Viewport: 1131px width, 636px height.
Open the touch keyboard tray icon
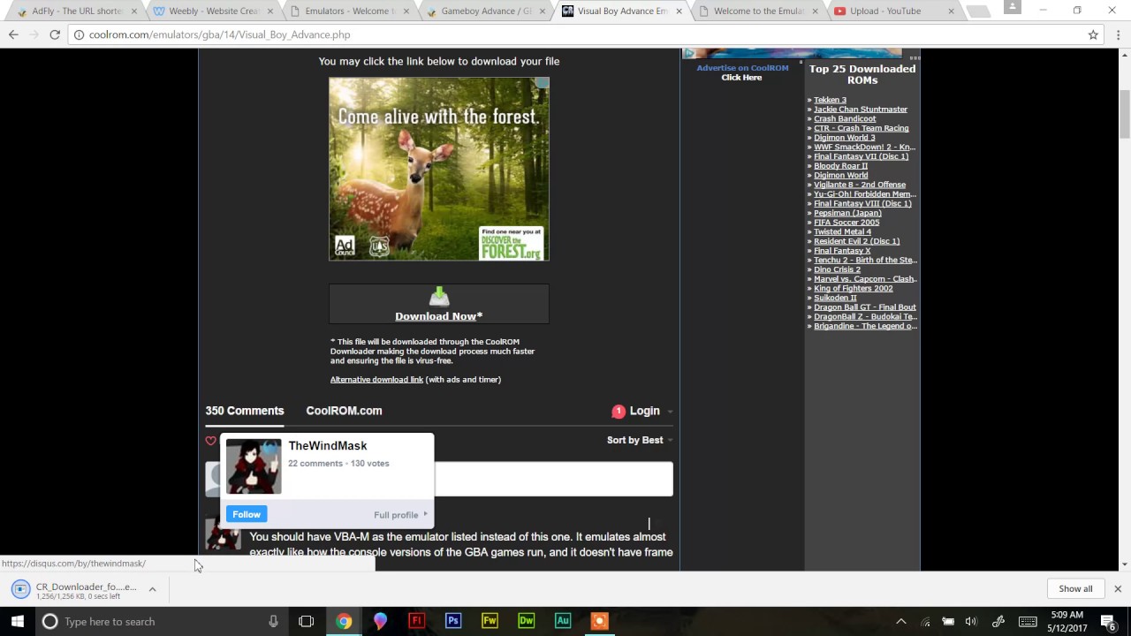pyautogui.click(x=1029, y=621)
